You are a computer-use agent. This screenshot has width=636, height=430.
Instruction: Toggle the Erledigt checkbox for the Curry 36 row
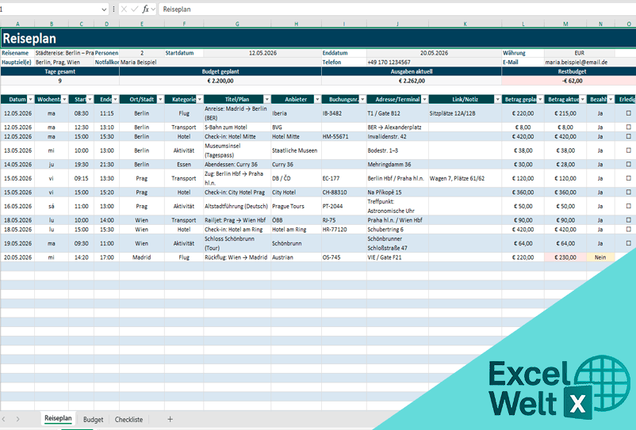pyautogui.click(x=629, y=164)
